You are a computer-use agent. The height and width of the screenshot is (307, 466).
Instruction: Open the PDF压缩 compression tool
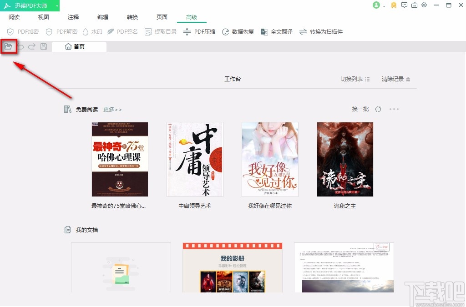199,32
